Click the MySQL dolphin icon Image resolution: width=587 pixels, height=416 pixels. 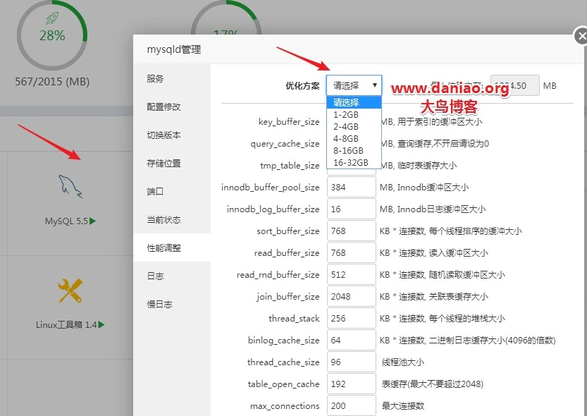tap(70, 186)
